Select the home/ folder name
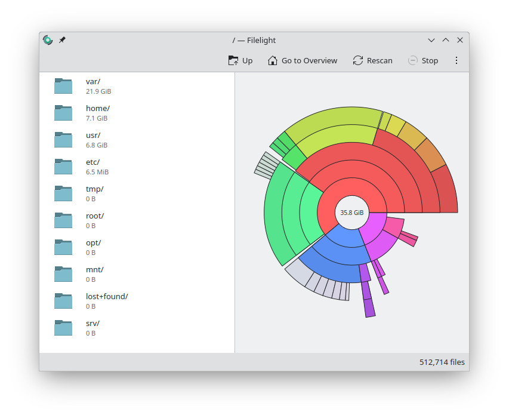 pos(98,109)
